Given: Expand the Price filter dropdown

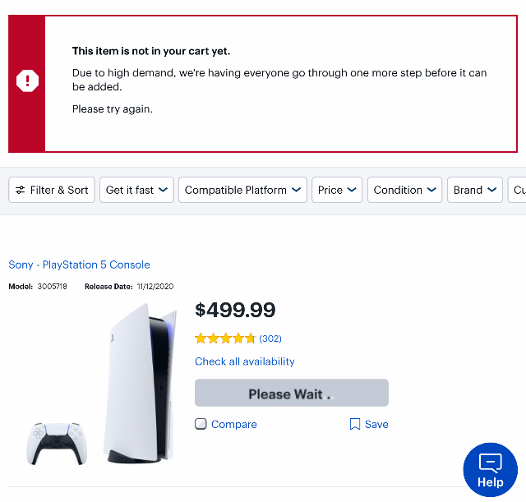Looking at the screenshot, I should click(x=337, y=190).
